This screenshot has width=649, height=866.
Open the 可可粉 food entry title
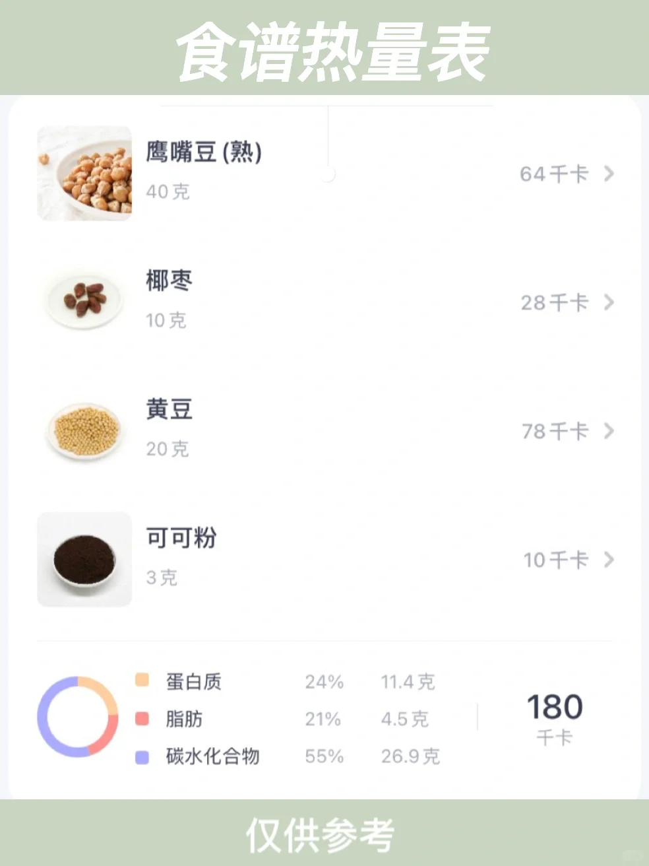tap(181, 538)
